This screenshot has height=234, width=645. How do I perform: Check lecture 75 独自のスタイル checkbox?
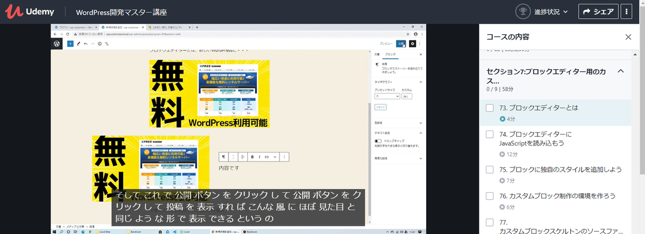[490, 170]
